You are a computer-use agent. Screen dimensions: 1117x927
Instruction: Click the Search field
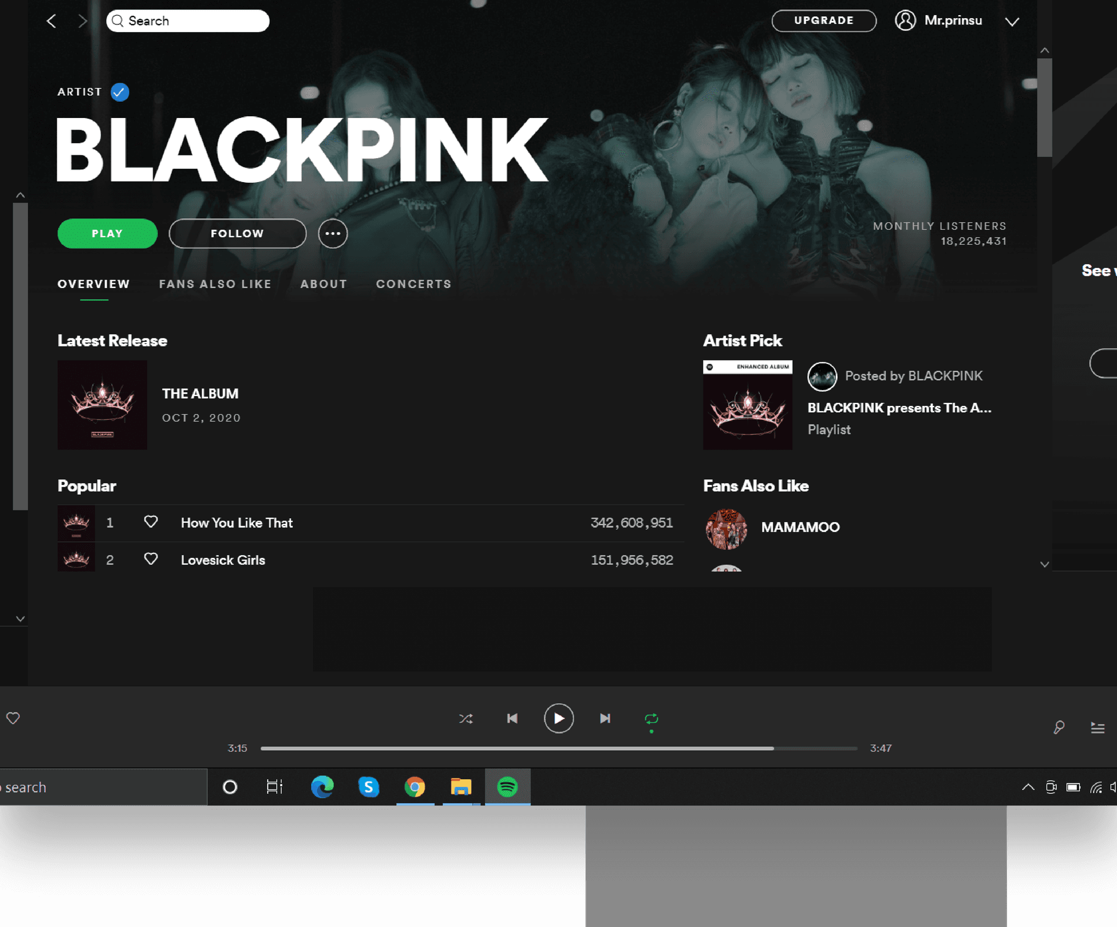188,21
